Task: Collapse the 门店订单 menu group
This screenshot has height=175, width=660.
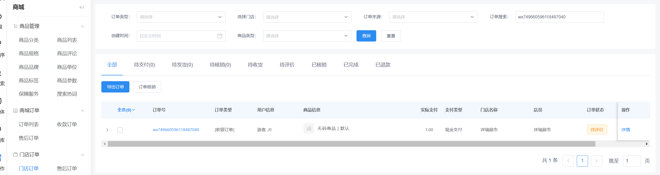Action: (82, 155)
